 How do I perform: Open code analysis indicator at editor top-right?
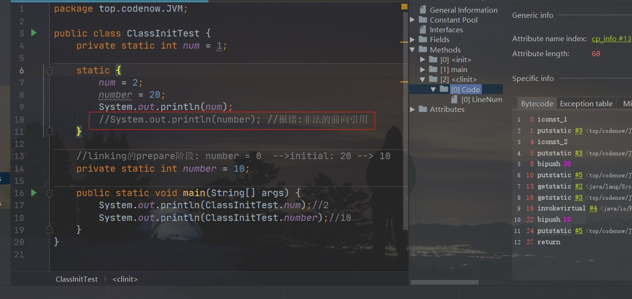coord(404,7)
